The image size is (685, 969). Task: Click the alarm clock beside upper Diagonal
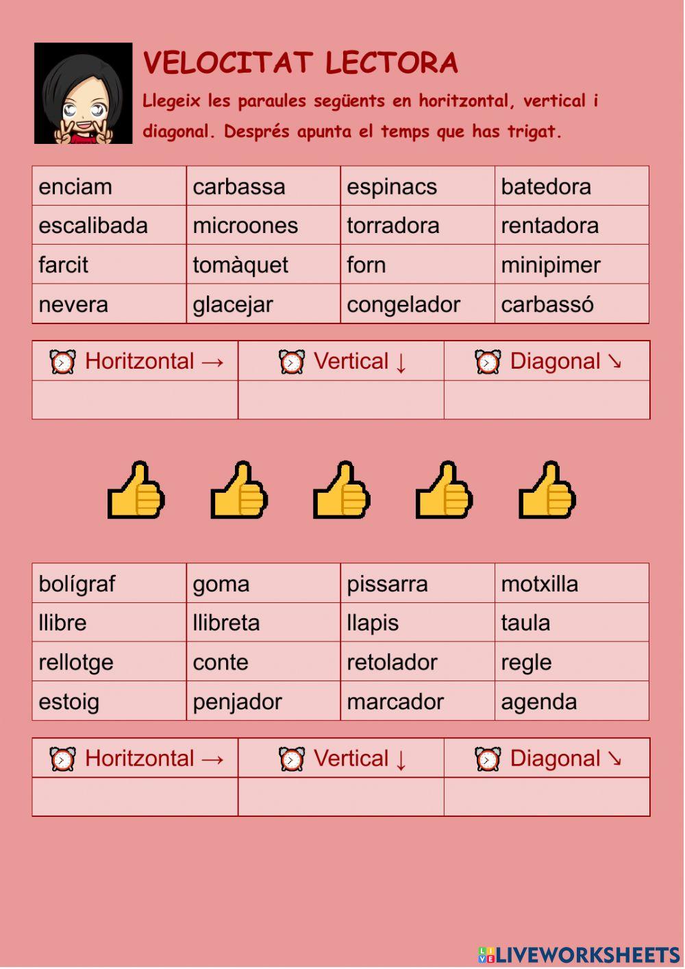pyautogui.click(x=488, y=361)
